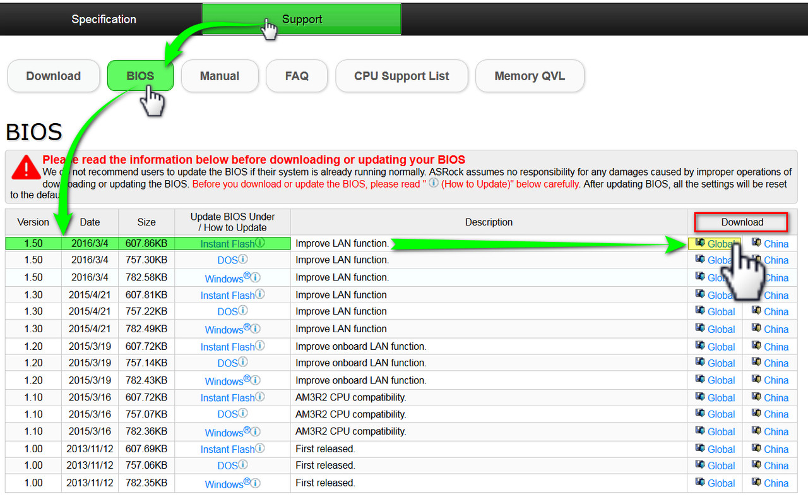Click Global link for 1.00 DOS BIOS
The height and width of the screenshot is (499, 808).
pos(721,466)
